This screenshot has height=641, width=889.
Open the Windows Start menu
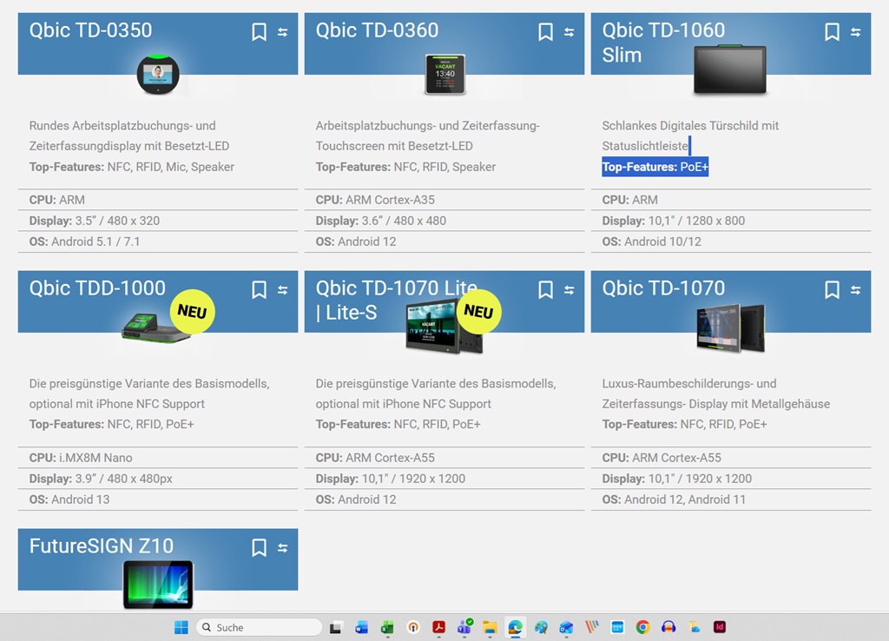click(181, 627)
